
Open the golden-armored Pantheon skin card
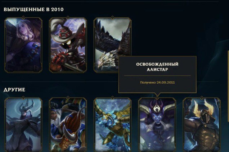[202, 125]
